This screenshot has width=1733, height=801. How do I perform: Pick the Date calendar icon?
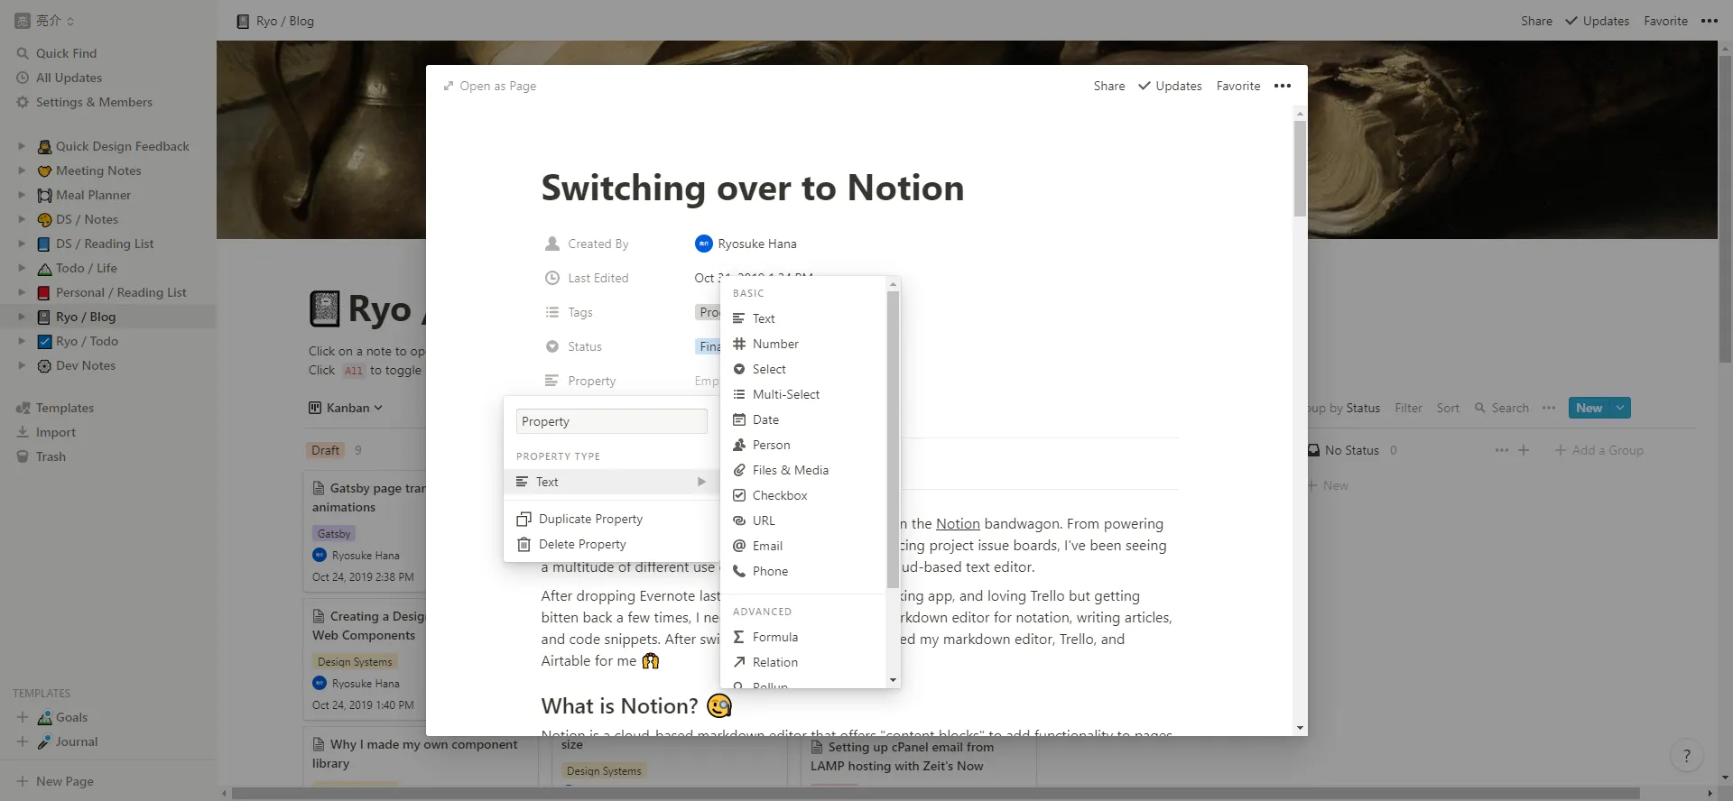coord(739,419)
